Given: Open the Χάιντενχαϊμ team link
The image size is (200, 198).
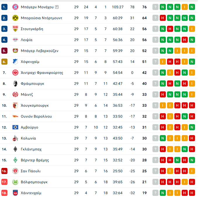Looking at the screenshot, I should 31,193.
